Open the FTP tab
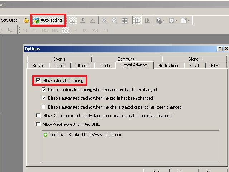Screen dimensions: 229x172 (215, 65)
